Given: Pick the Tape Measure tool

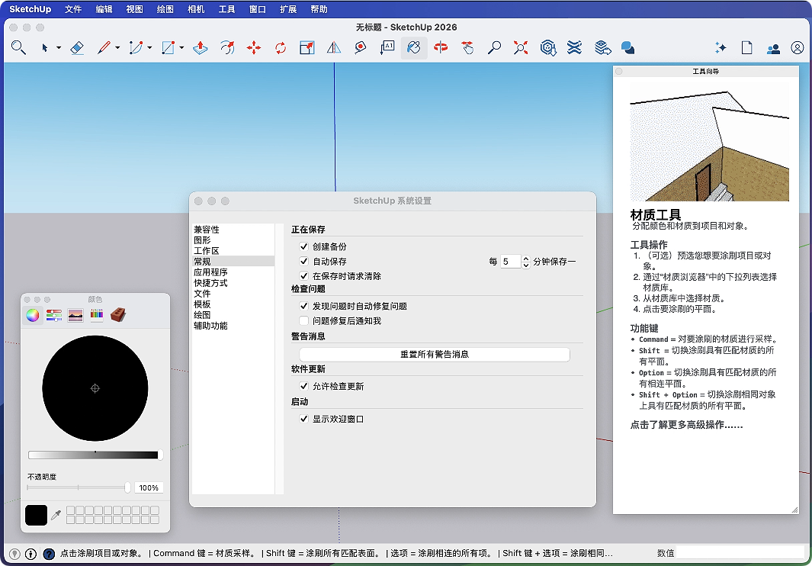Looking at the screenshot, I should point(360,48).
